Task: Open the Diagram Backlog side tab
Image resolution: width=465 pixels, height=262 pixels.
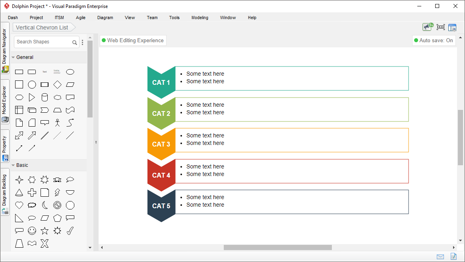Action: (5, 192)
